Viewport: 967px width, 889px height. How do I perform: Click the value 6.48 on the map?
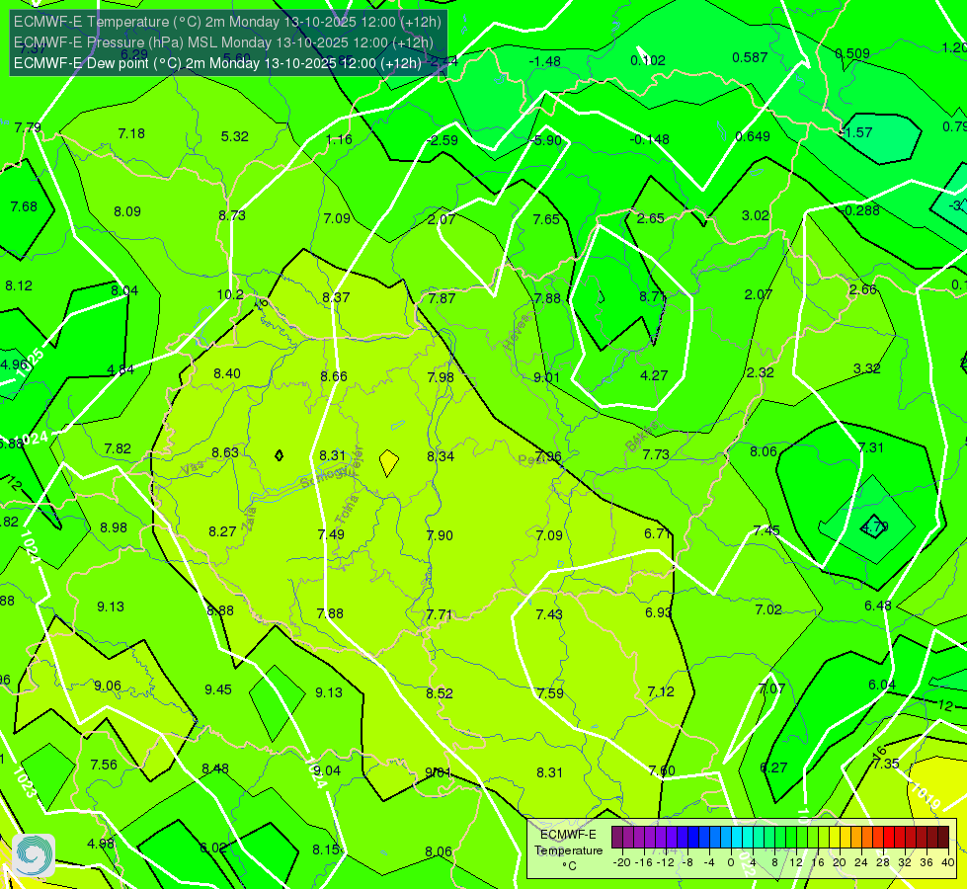pos(877,606)
